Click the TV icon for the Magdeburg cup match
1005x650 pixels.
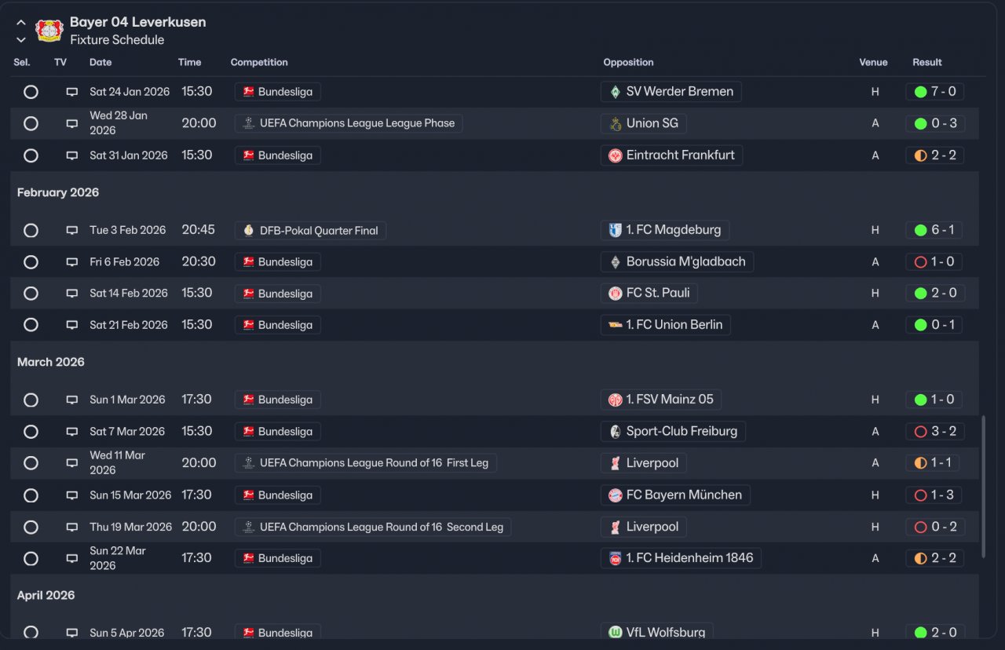(72, 231)
